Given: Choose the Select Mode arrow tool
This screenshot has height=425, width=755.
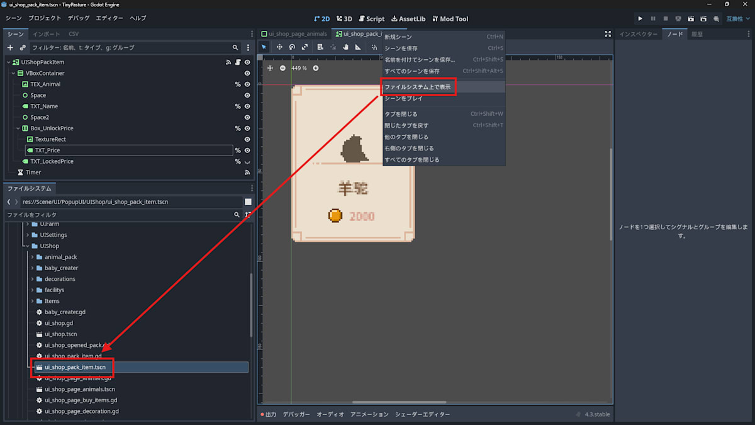Looking at the screenshot, I should pos(264,47).
